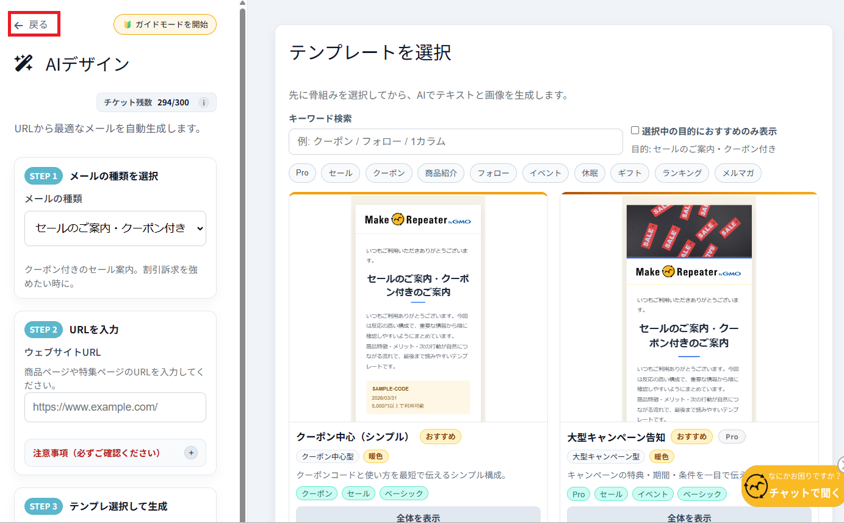The image size is (844, 524).
Task: Select the クーポン中心(シンプル) template thumbnail
Action: 418,308
